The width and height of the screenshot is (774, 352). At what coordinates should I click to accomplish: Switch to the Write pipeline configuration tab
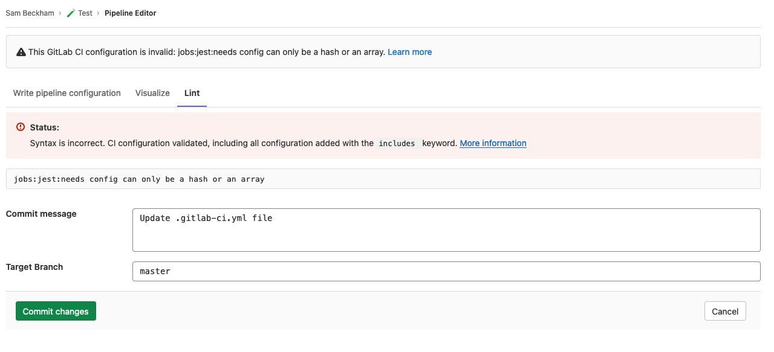click(67, 93)
